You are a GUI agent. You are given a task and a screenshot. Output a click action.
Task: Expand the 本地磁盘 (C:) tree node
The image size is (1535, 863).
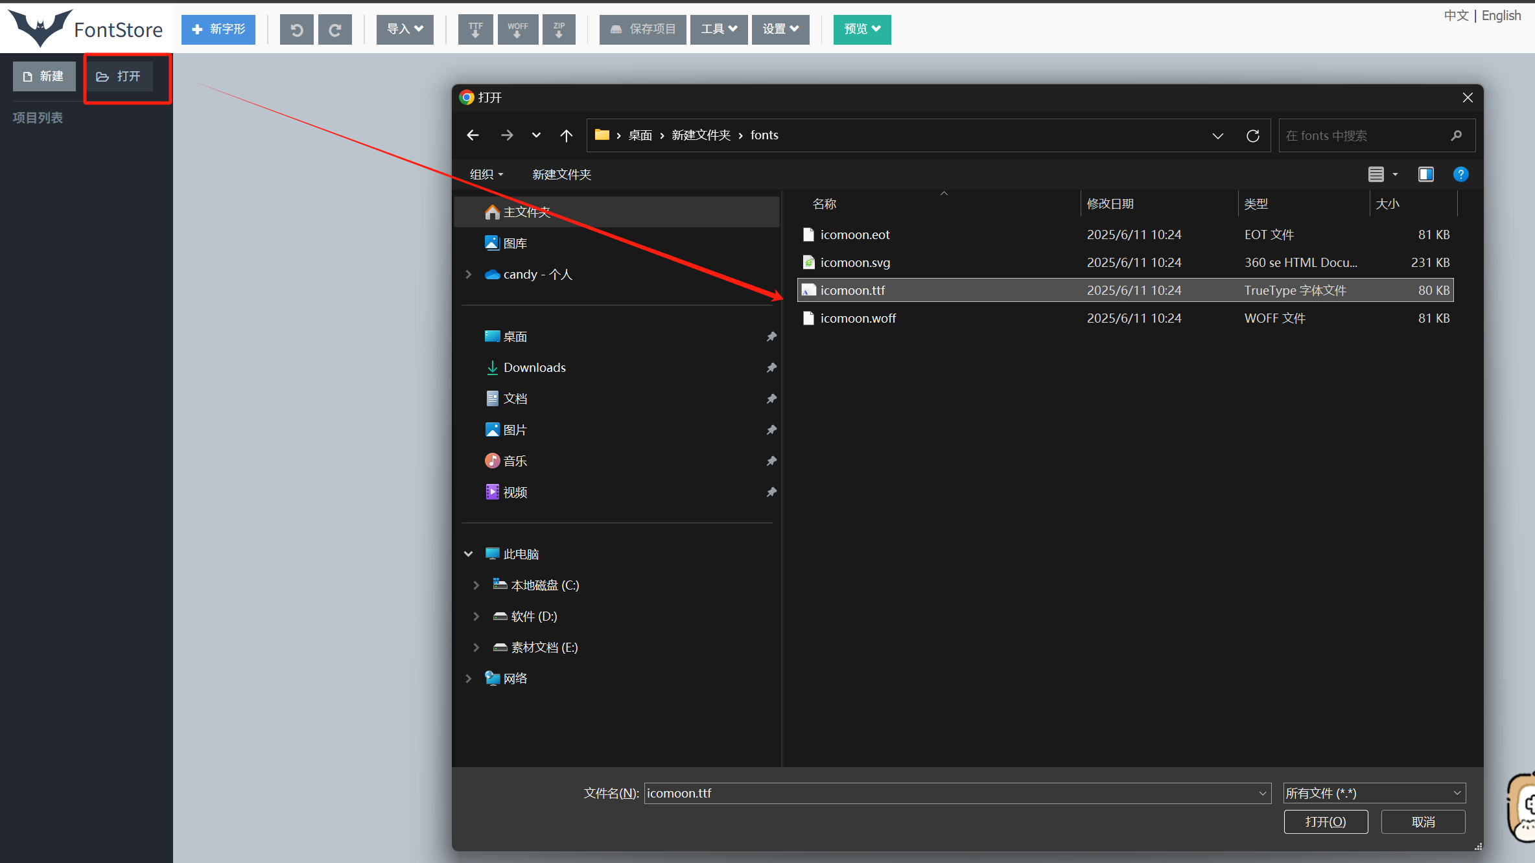[x=476, y=585]
